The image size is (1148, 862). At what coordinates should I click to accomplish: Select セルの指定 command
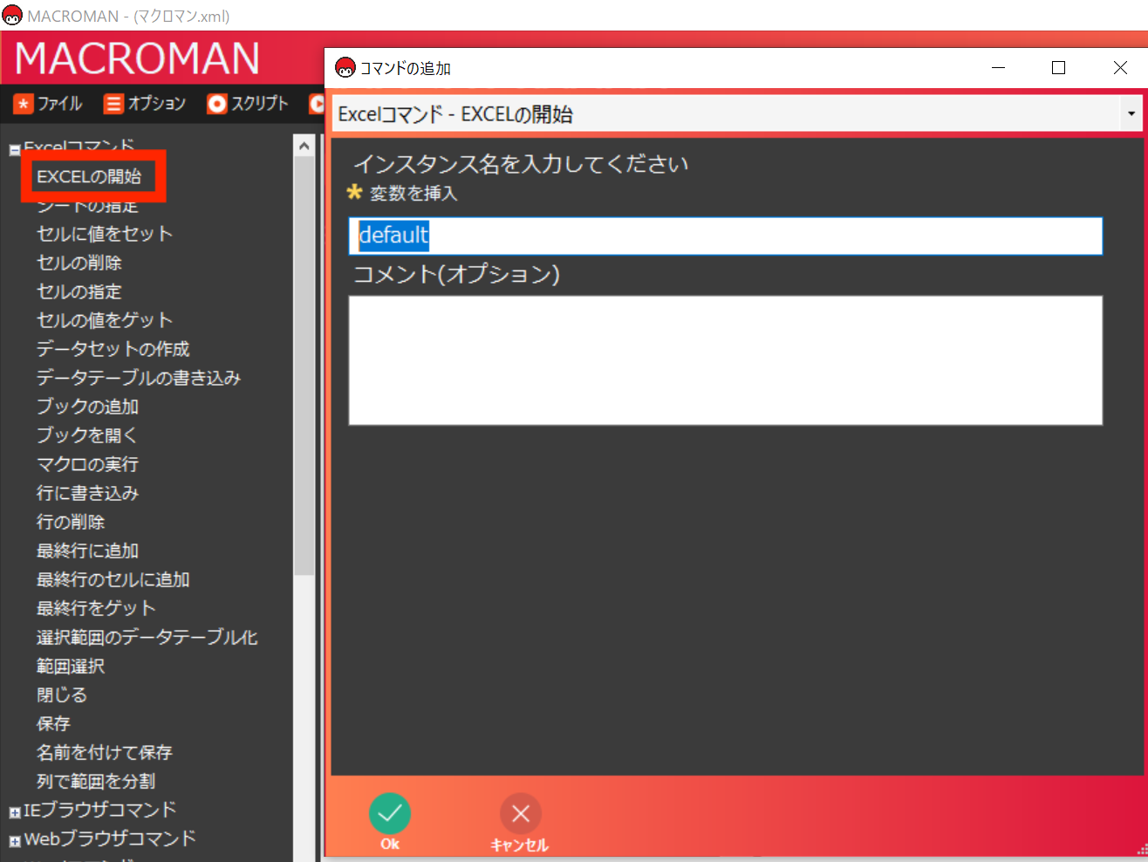(x=79, y=291)
